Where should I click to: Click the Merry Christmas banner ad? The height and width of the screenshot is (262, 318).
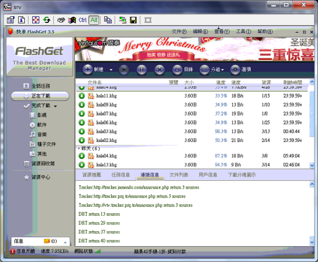(x=195, y=49)
